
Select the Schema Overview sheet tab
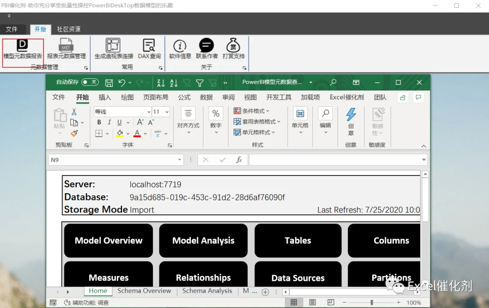pyautogui.click(x=144, y=290)
